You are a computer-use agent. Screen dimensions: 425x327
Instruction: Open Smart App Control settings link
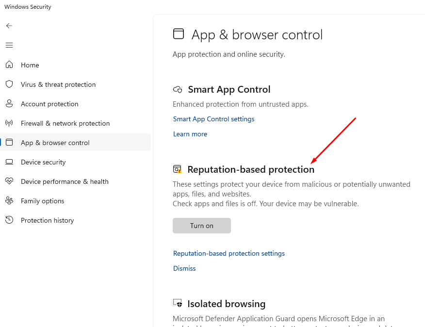pyautogui.click(x=213, y=119)
